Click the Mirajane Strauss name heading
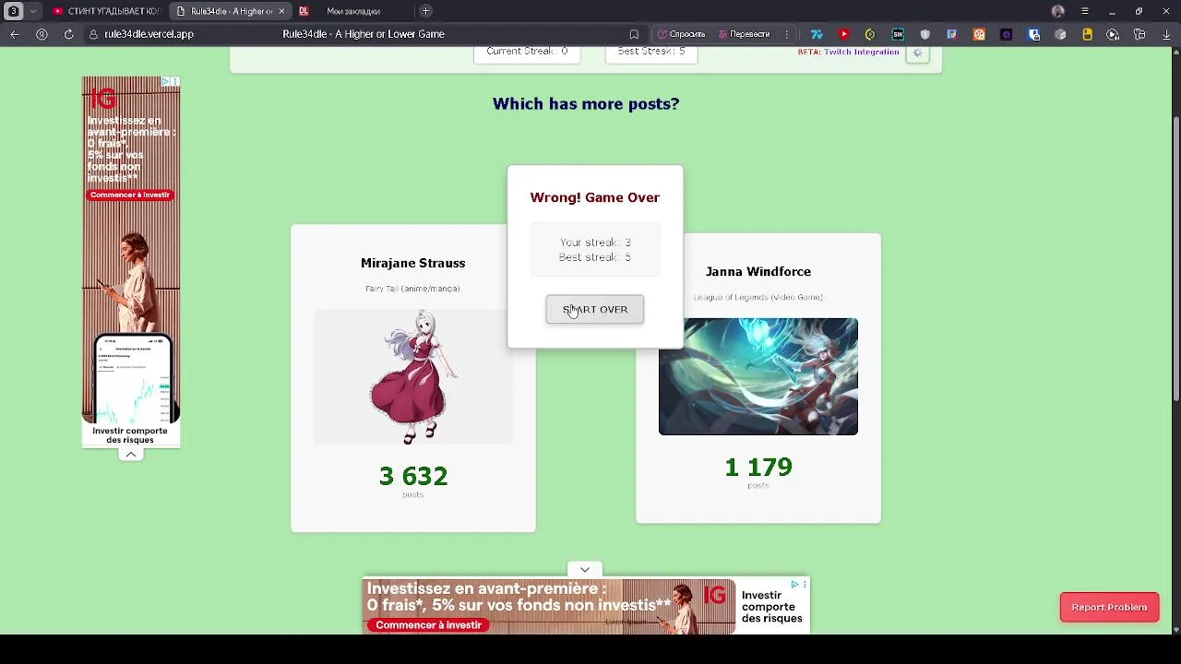The height and width of the screenshot is (664, 1181). [x=412, y=263]
